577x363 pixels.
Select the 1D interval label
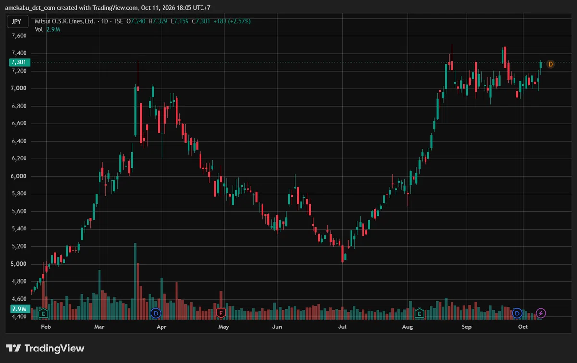point(104,21)
